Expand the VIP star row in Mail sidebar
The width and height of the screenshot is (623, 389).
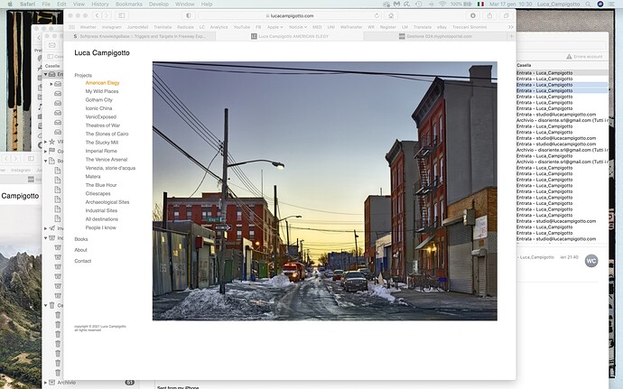click(46, 142)
